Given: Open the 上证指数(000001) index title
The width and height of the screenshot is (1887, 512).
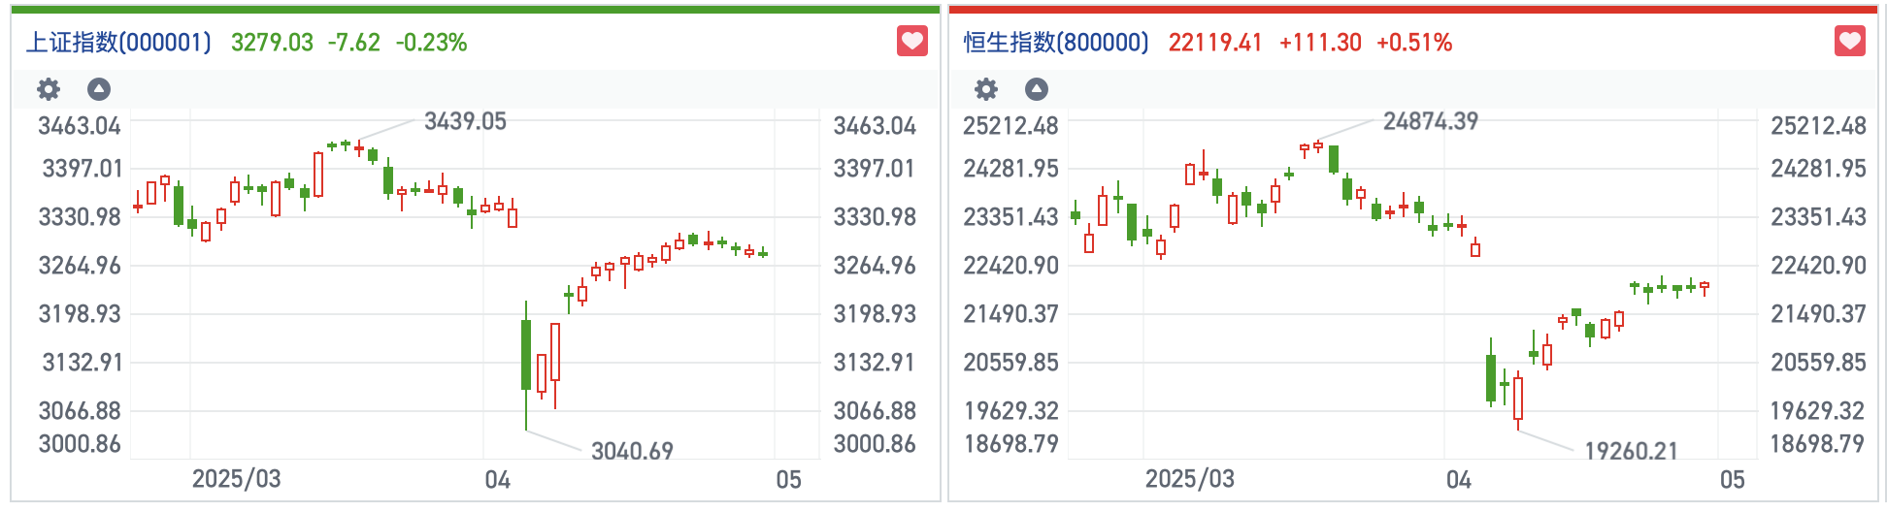Looking at the screenshot, I should pyautogui.click(x=118, y=43).
